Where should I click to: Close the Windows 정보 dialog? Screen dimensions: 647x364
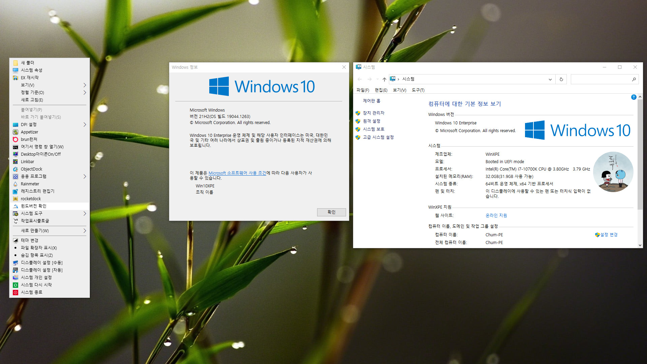point(344,67)
